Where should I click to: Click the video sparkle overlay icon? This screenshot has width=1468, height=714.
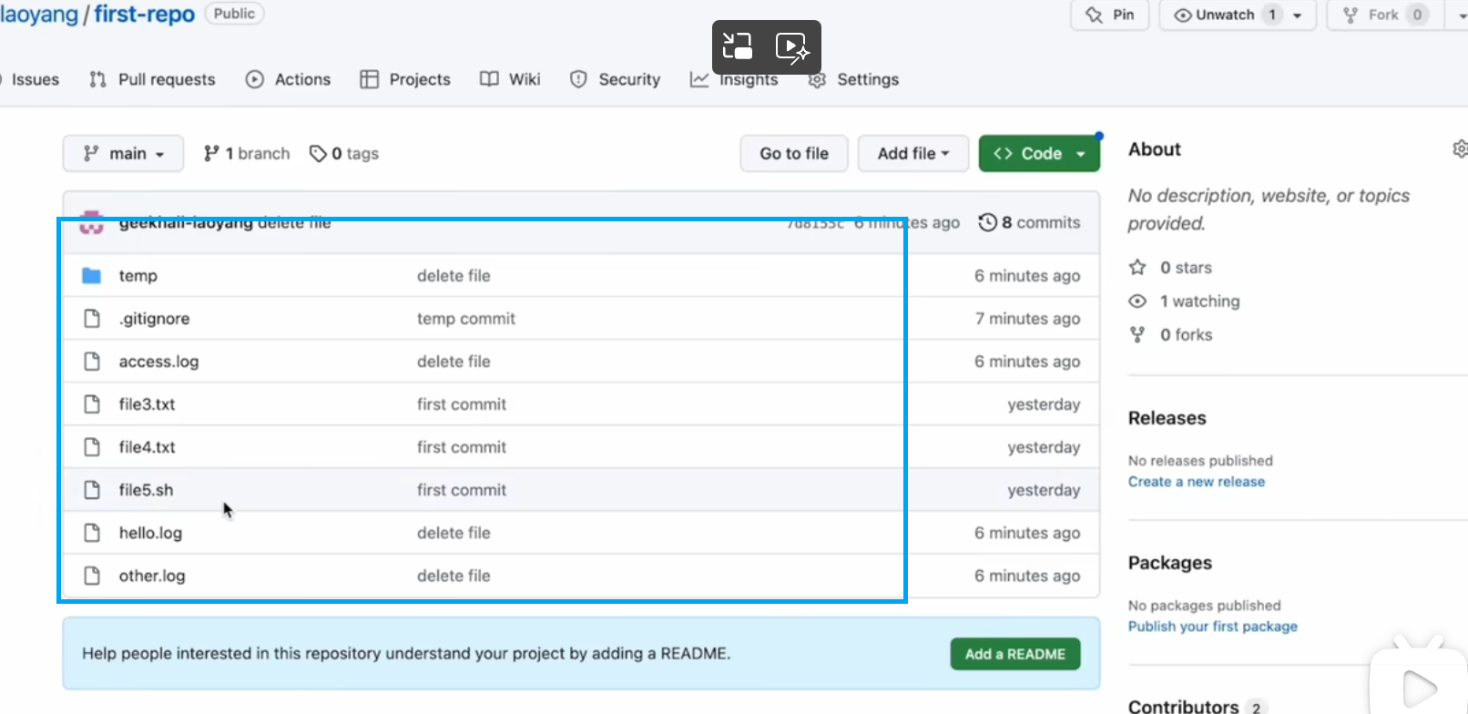click(792, 46)
